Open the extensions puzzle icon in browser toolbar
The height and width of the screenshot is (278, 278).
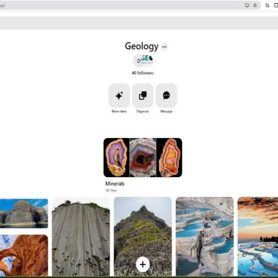tap(276, 5)
